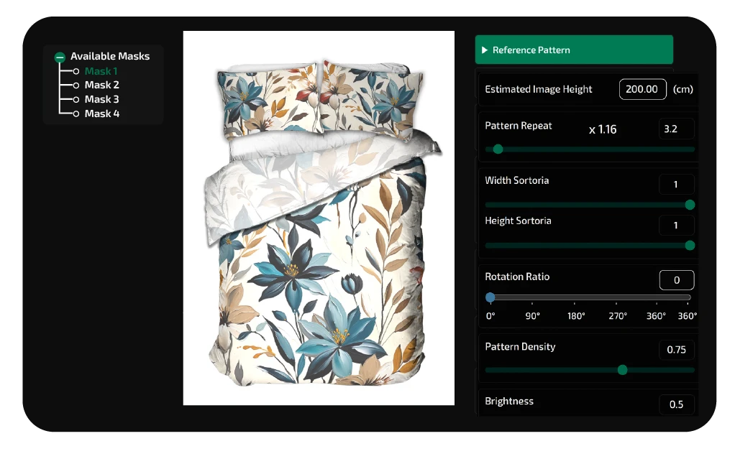Click the Width Sortoria slider handle
The width and height of the screenshot is (735, 459).
[x=689, y=205]
